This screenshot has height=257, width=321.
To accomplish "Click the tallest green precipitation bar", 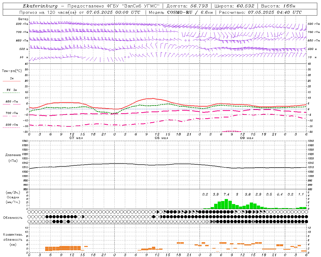I will pos(226,204).
